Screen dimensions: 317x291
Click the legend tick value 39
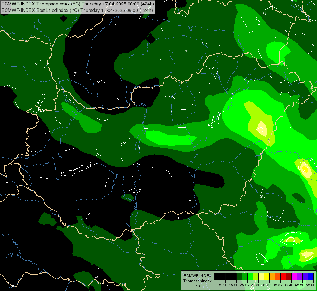tap(286, 285)
